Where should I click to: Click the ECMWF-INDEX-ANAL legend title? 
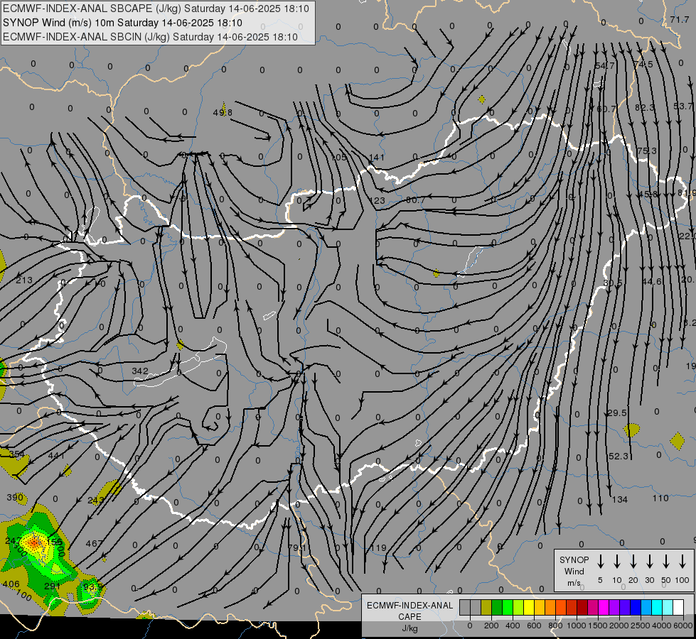[x=409, y=606]
